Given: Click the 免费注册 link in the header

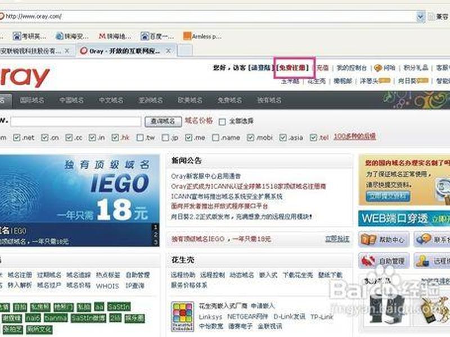Looking at the screenshot, I should pyautogui.click(x=293, y=68).
